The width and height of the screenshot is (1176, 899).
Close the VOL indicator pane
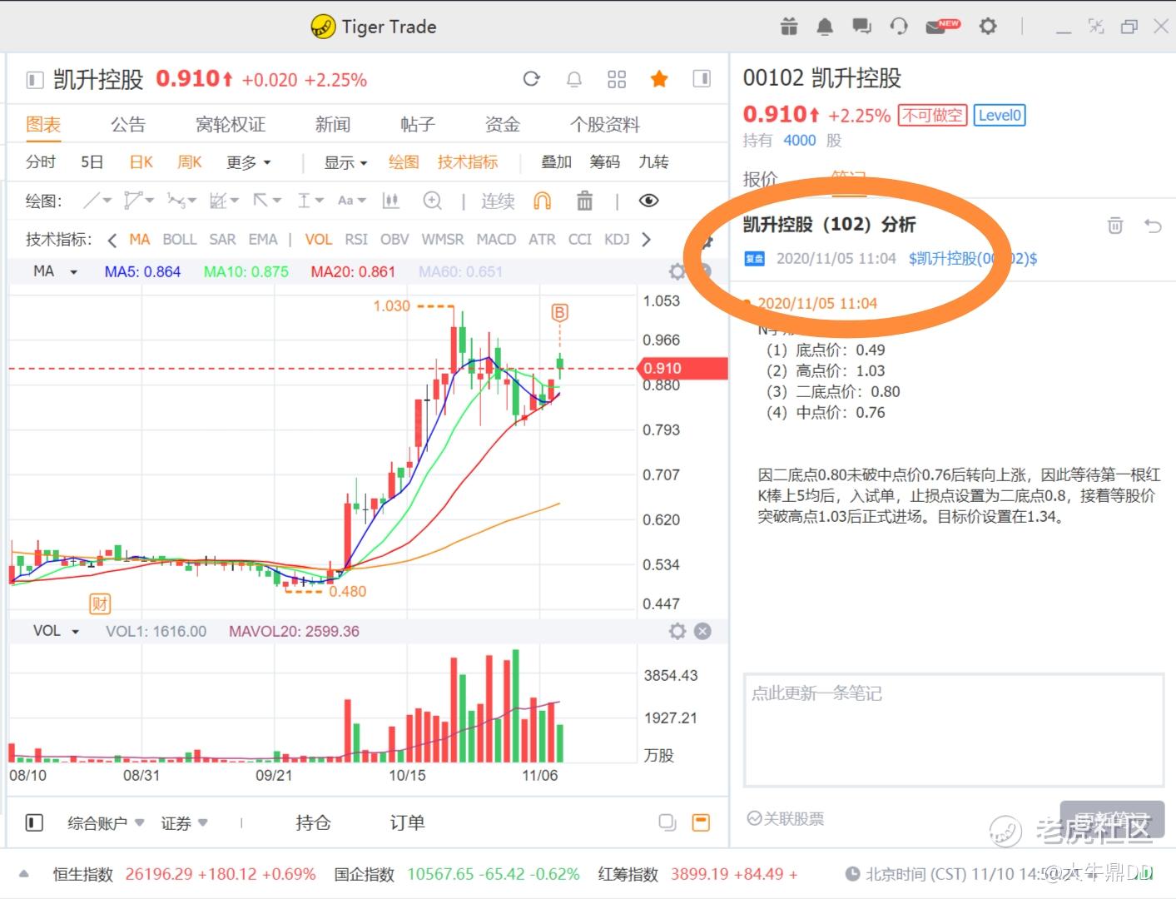(703, 632)
